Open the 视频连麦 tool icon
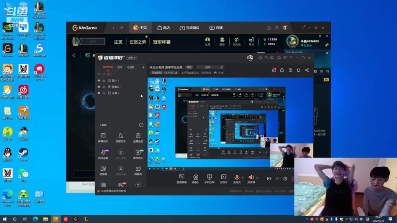397x223 pixels. tap(103, 154)
